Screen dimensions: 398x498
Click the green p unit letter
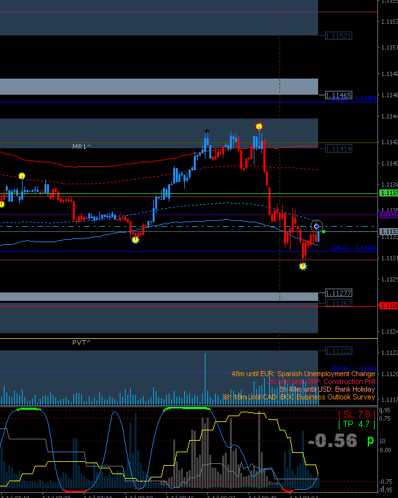[370, 441]
